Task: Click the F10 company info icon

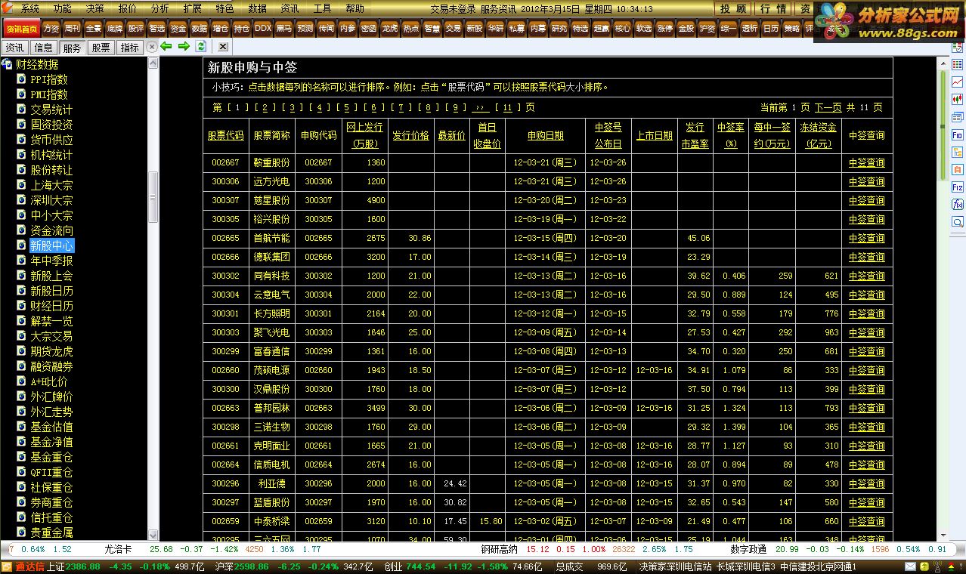Action: tap(958, 134)
